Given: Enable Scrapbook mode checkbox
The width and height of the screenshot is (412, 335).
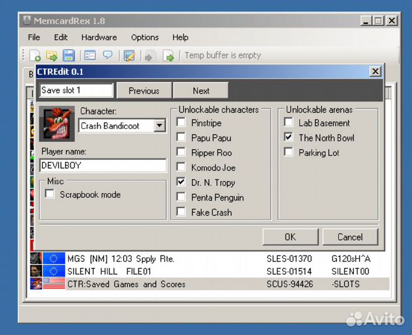Looking at the screenshot, I should (50, 194).
